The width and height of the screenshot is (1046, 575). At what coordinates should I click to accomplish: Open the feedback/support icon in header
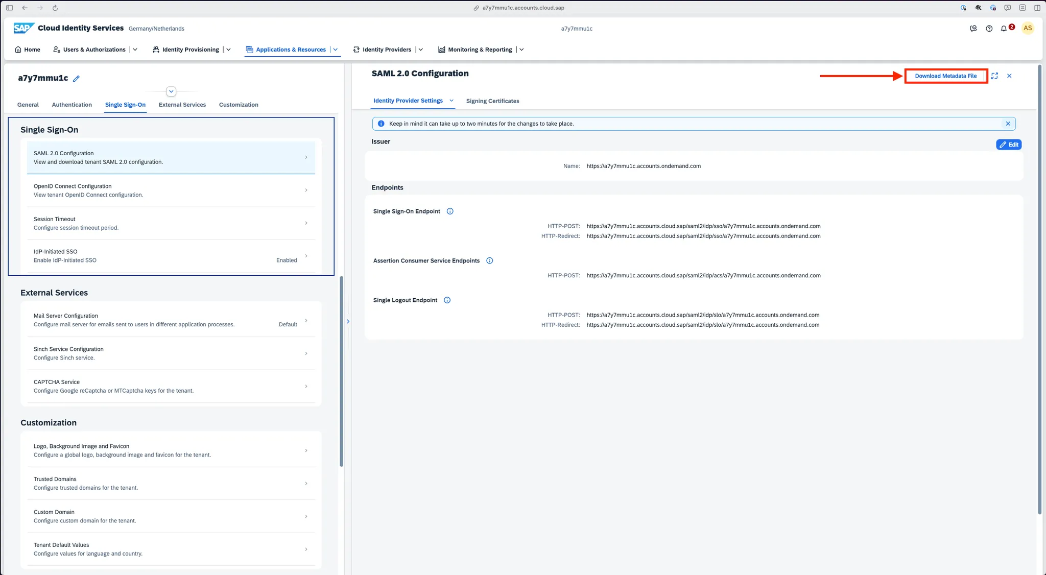(x=973, y=29)
